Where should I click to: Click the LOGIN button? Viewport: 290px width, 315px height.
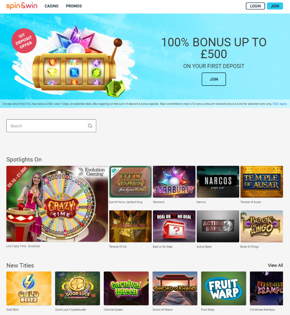pos(255,6)
